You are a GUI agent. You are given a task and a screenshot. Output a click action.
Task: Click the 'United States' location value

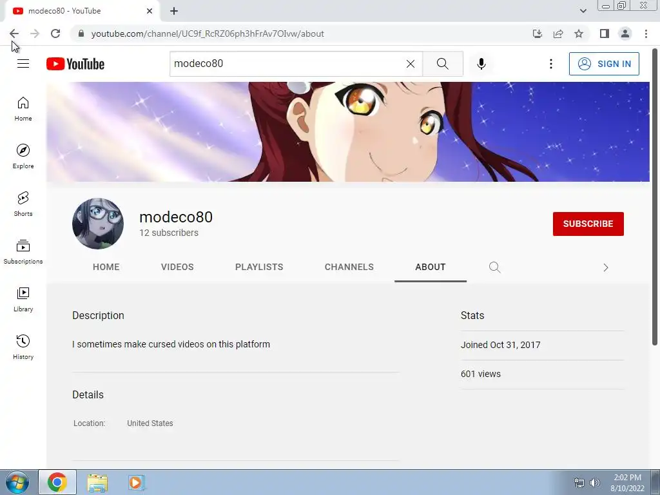coord(150,423)
